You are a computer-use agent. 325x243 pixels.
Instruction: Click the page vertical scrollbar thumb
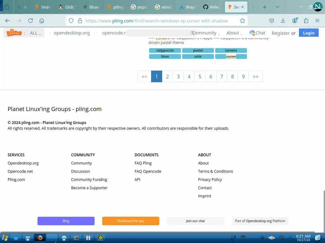click(x=324, y=211)
